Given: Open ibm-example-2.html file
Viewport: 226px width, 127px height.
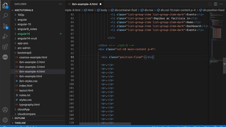Looking at the screenshot, I should (x=32, y=62).
